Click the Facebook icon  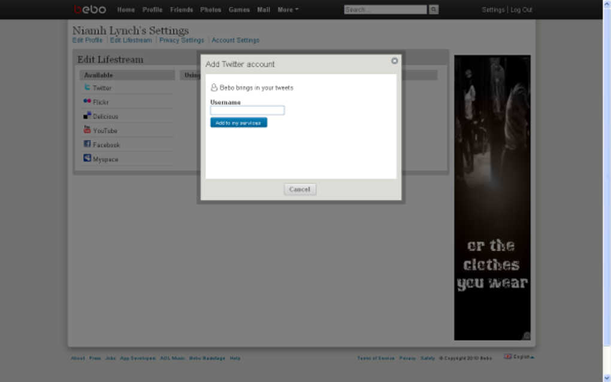tap(87, 144)
